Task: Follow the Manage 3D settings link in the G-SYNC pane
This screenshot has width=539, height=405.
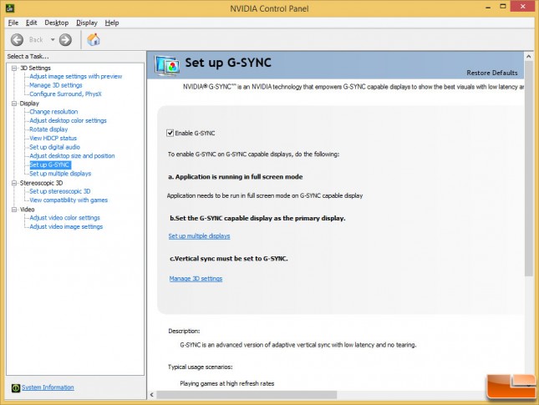Action: coord(196,279)
